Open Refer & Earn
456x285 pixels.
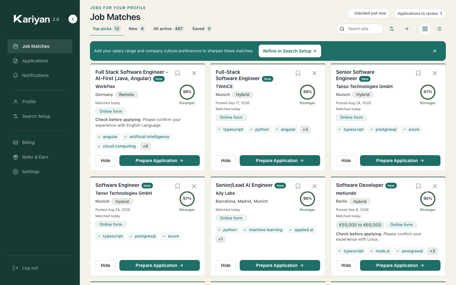(x=40, y=157)
